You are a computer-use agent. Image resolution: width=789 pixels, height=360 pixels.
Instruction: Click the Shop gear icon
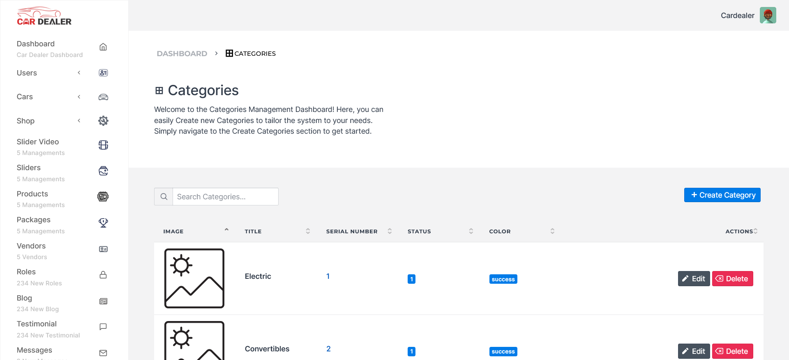[x=103, y=121]
